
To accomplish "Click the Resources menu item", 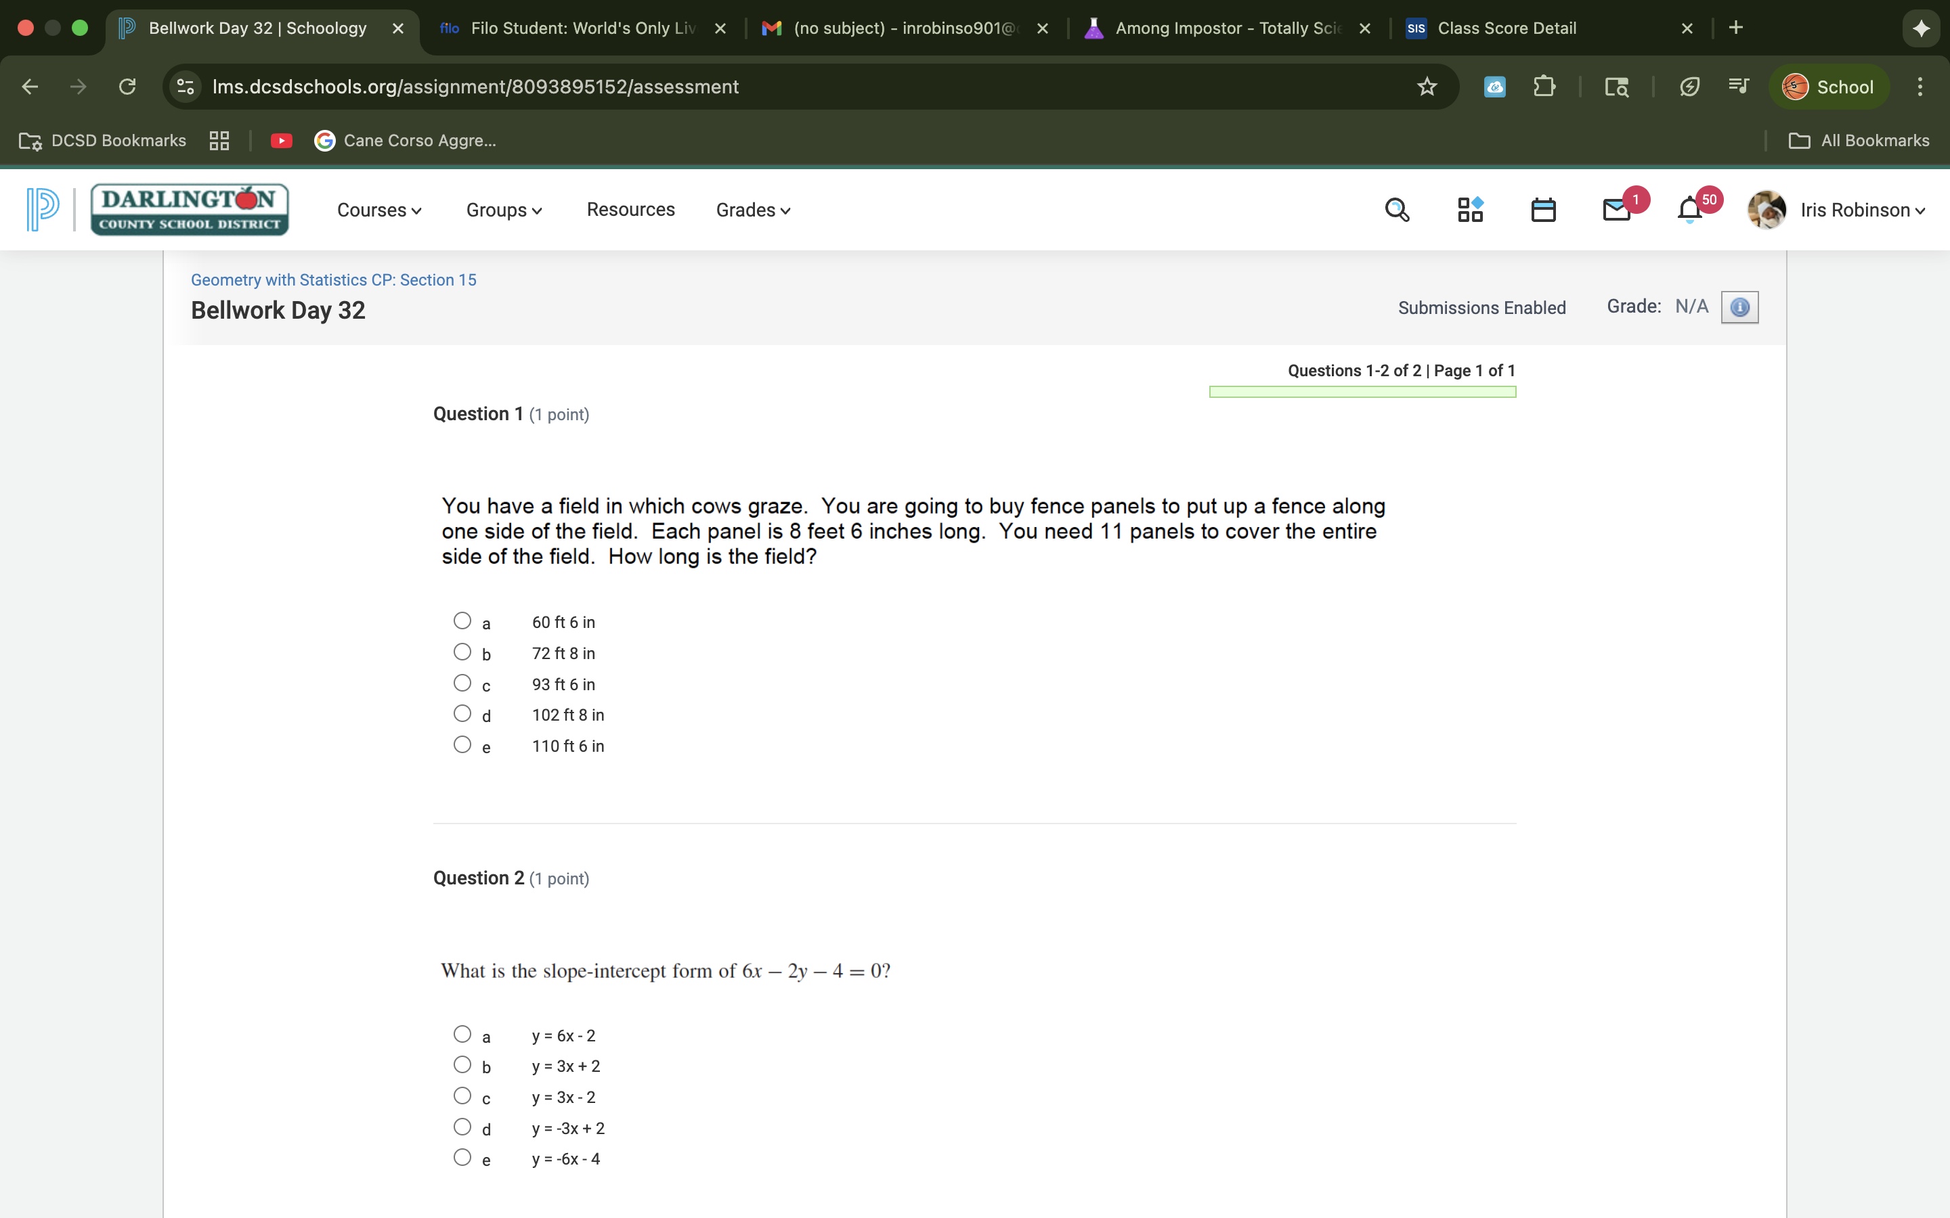I will [630, 210].
